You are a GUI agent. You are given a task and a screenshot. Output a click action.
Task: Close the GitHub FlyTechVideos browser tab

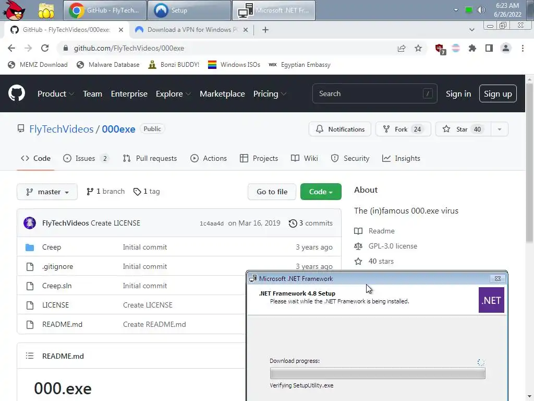click(121, 30)
